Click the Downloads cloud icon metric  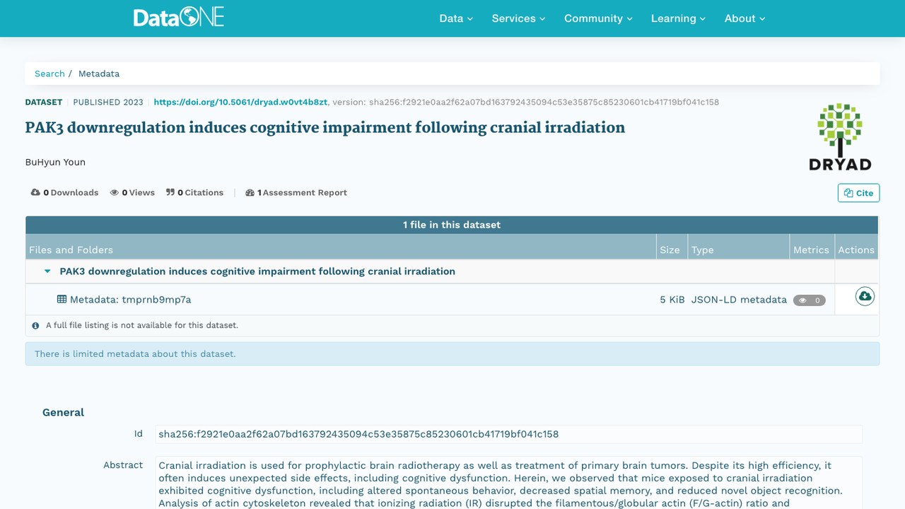point(64,192)
